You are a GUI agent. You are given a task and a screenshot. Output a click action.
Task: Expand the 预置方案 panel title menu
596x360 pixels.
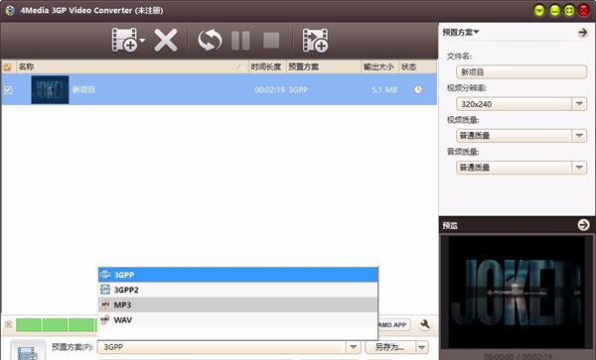pos(460,33)
